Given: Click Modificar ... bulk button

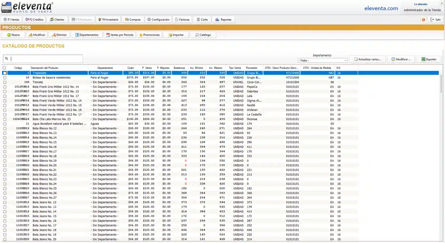Looking at the screenshot, I should [401, 59].
